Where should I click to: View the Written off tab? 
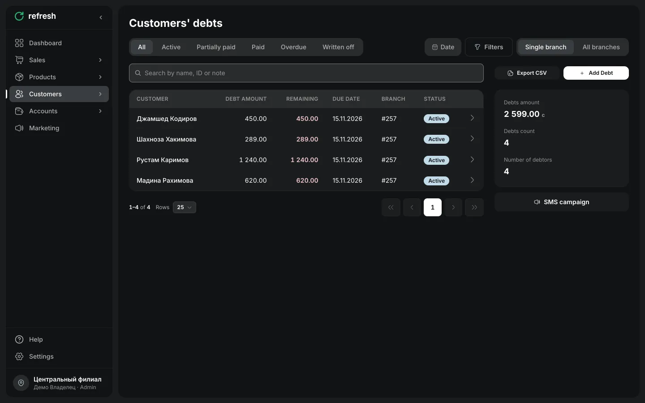point(338,47)
